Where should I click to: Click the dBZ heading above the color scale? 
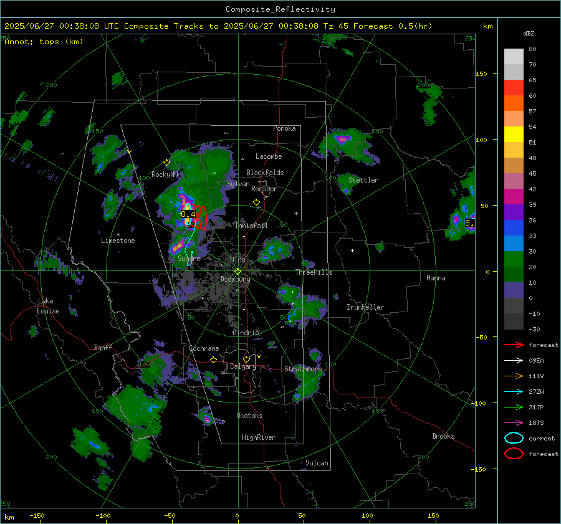tap(529, 33)
